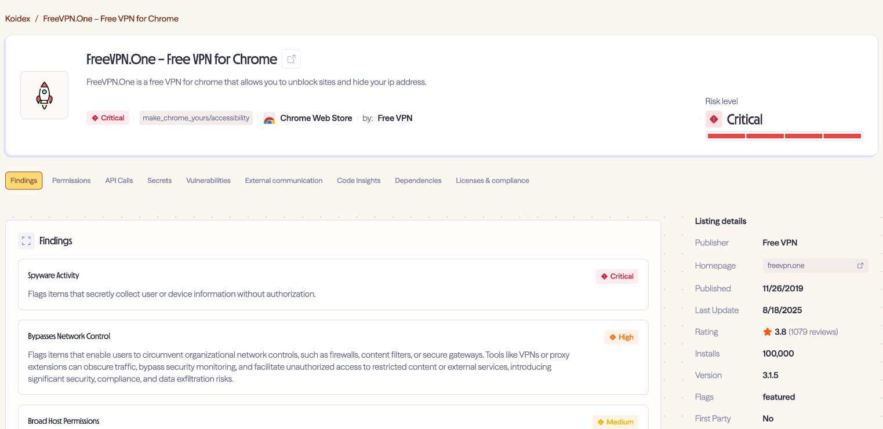Click the red risk level bar

tap(784, 136)
